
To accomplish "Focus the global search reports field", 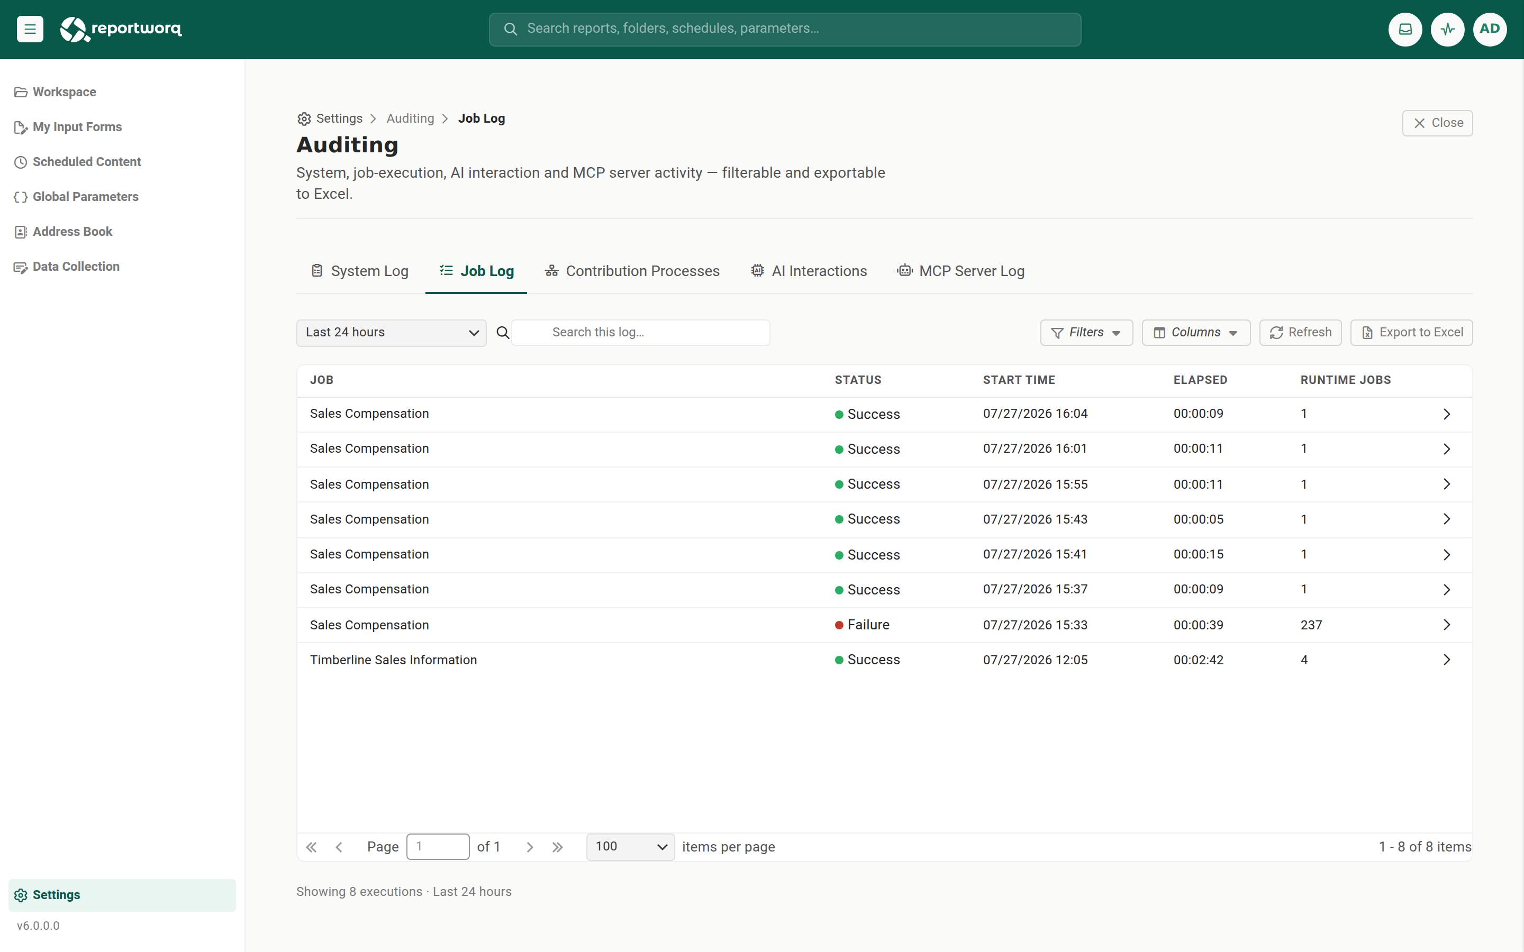I will [785, 29].
